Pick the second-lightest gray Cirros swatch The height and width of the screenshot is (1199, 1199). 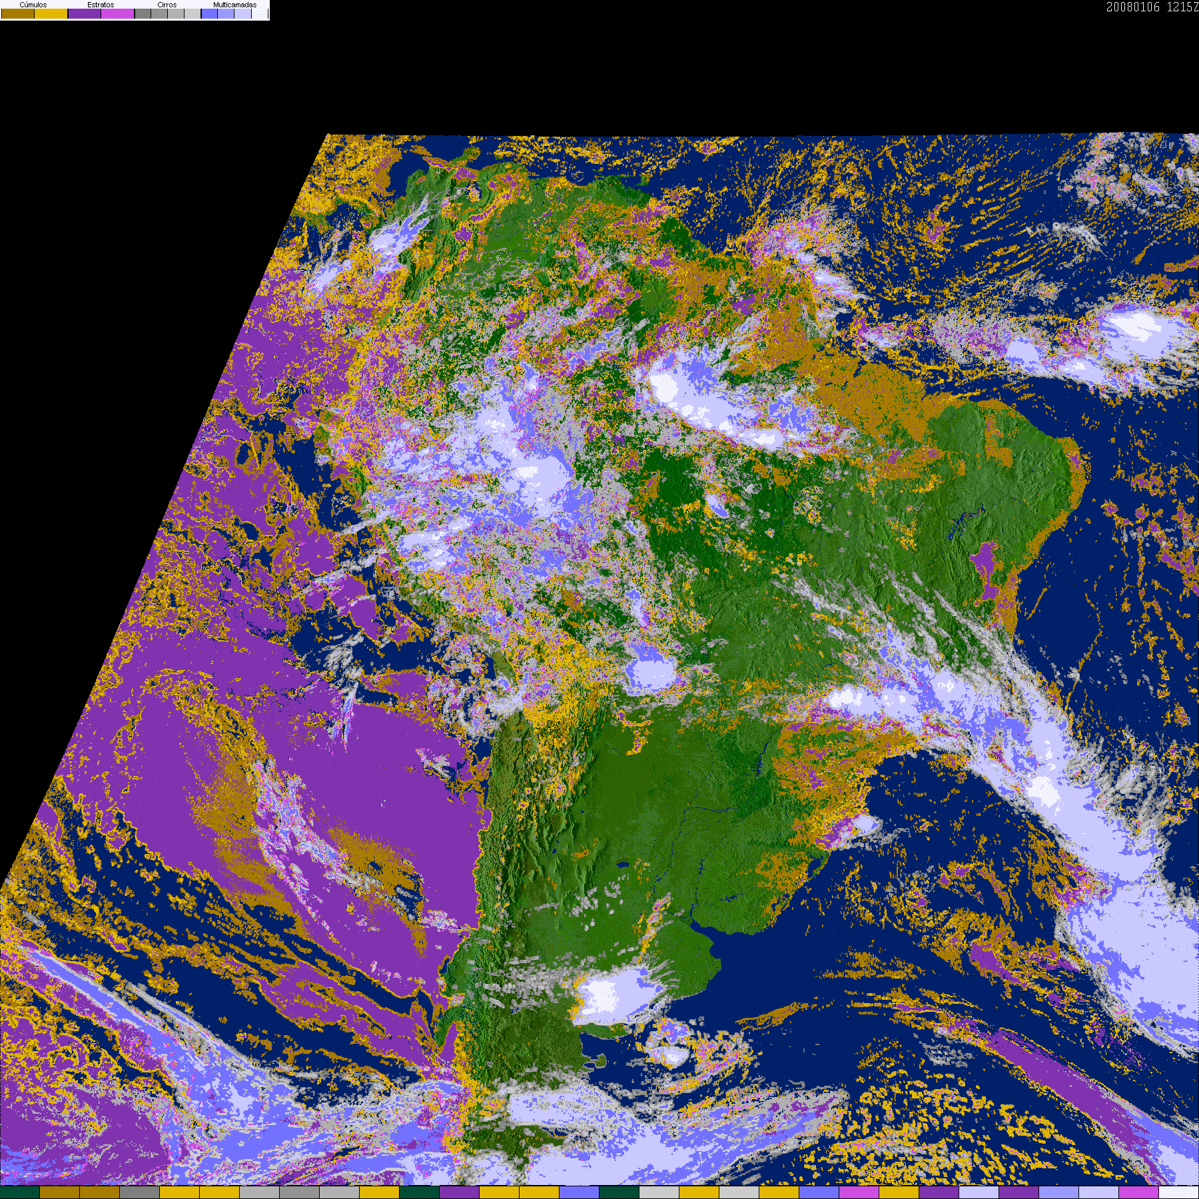pos(176,14)
